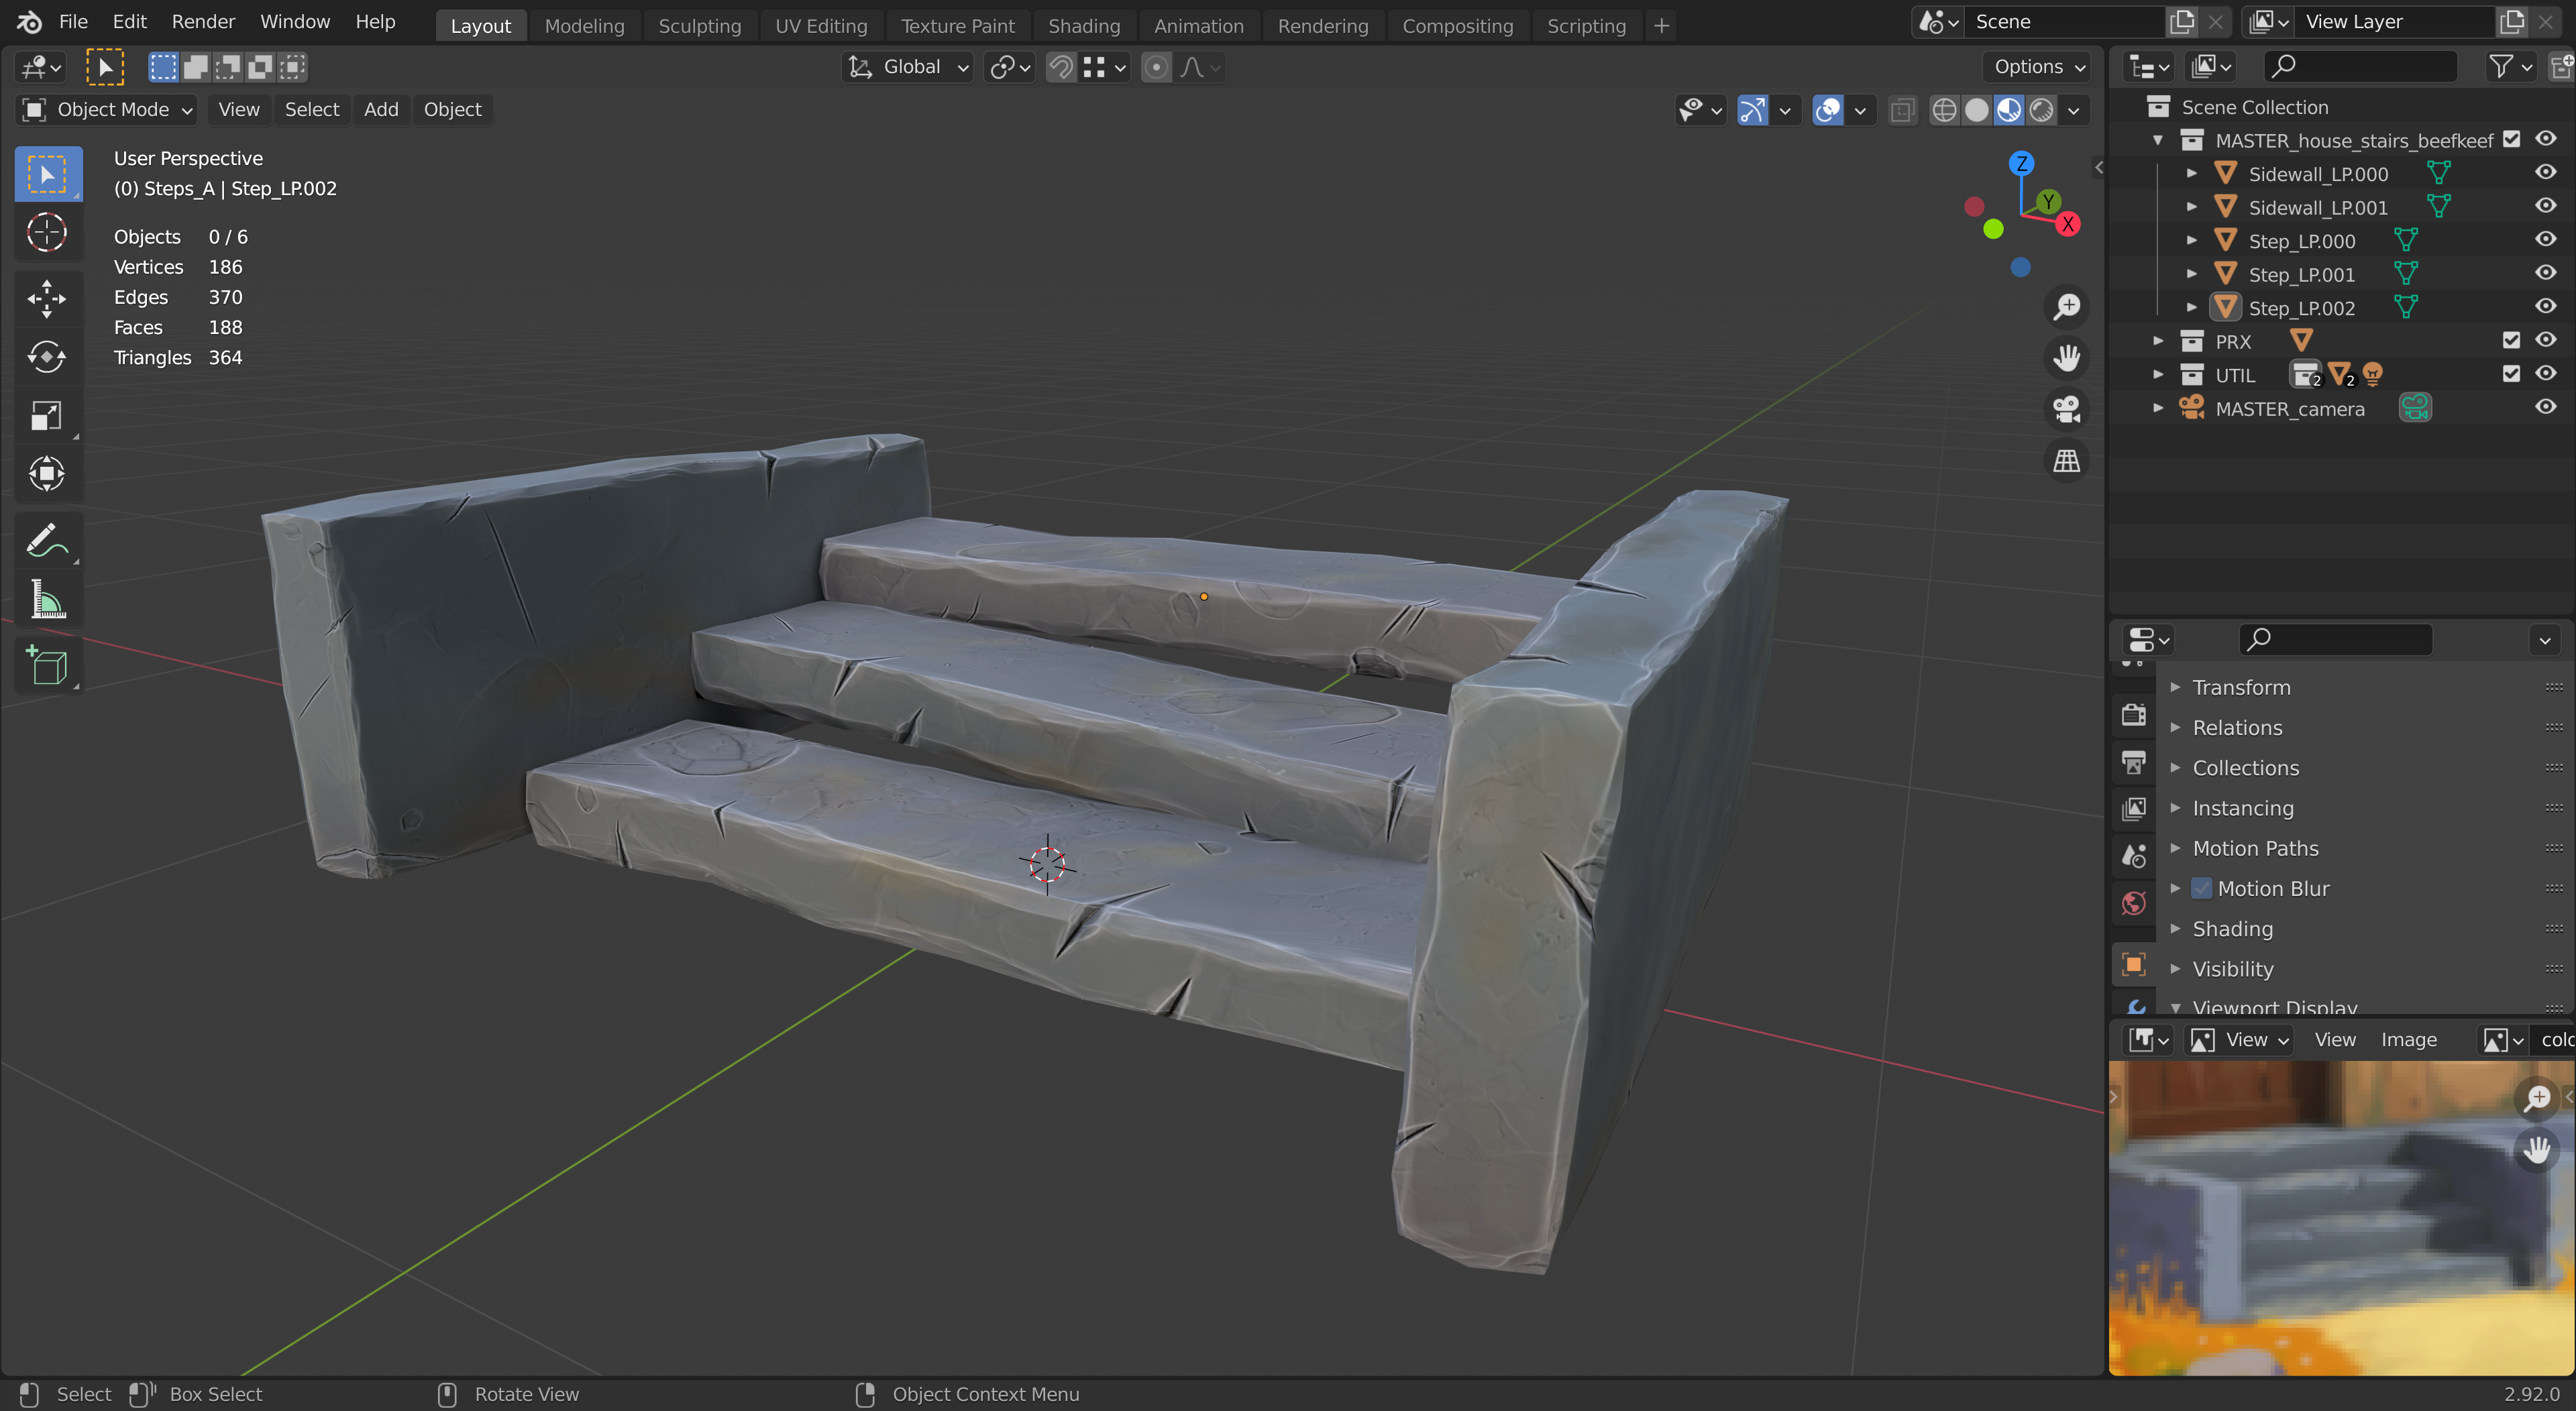Uncheck the PRX collection checkbox

coord(2510,341)
